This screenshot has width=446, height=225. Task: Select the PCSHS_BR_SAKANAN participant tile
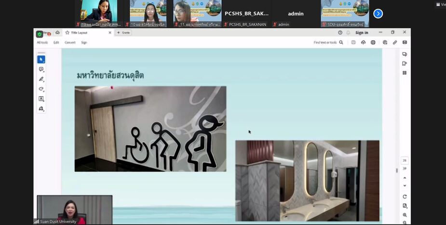point(246,13)
